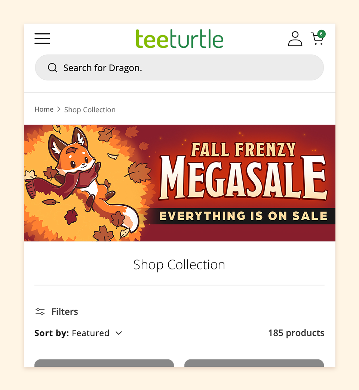Focus the Search for Dragon field
This screenshot has height=390, width=359.
click(x=179, y=68)
